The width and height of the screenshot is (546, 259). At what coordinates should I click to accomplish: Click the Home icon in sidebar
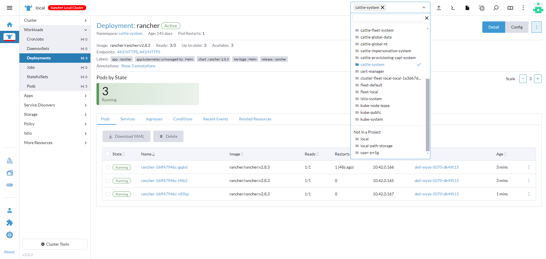click(9, 25)
